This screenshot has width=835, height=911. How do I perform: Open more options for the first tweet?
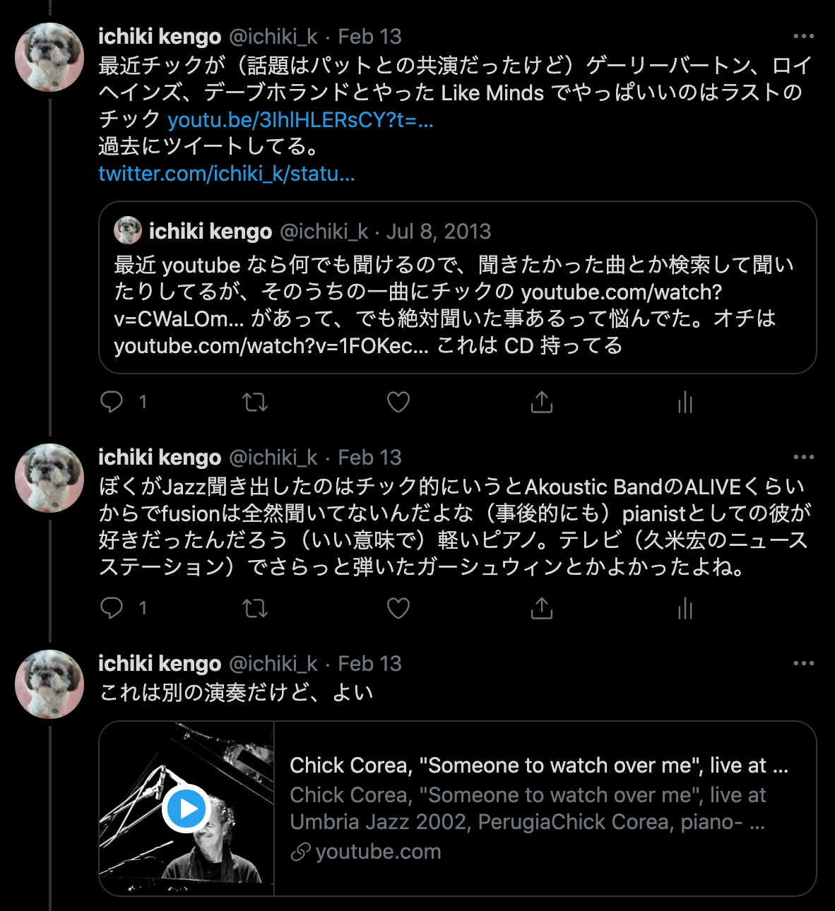(804, 36)
